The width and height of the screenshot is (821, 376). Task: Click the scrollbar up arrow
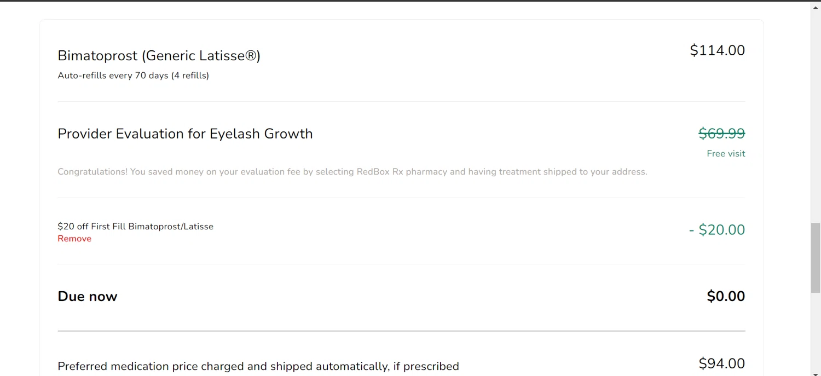pos(816,7)
